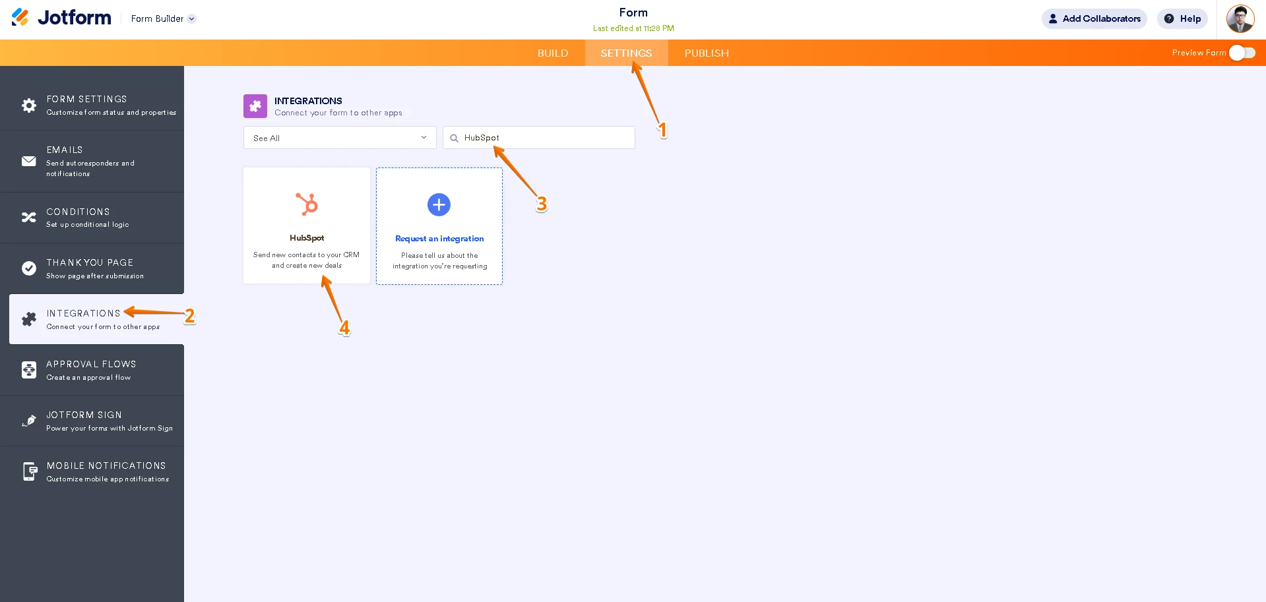This screenshot has height=602, width=1266.
Task: Click the Emails envelope icon in sidebar
Action: point(28,162)
